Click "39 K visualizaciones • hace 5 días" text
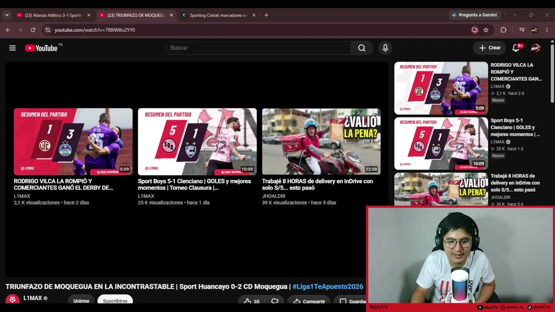 coord(299,203)
